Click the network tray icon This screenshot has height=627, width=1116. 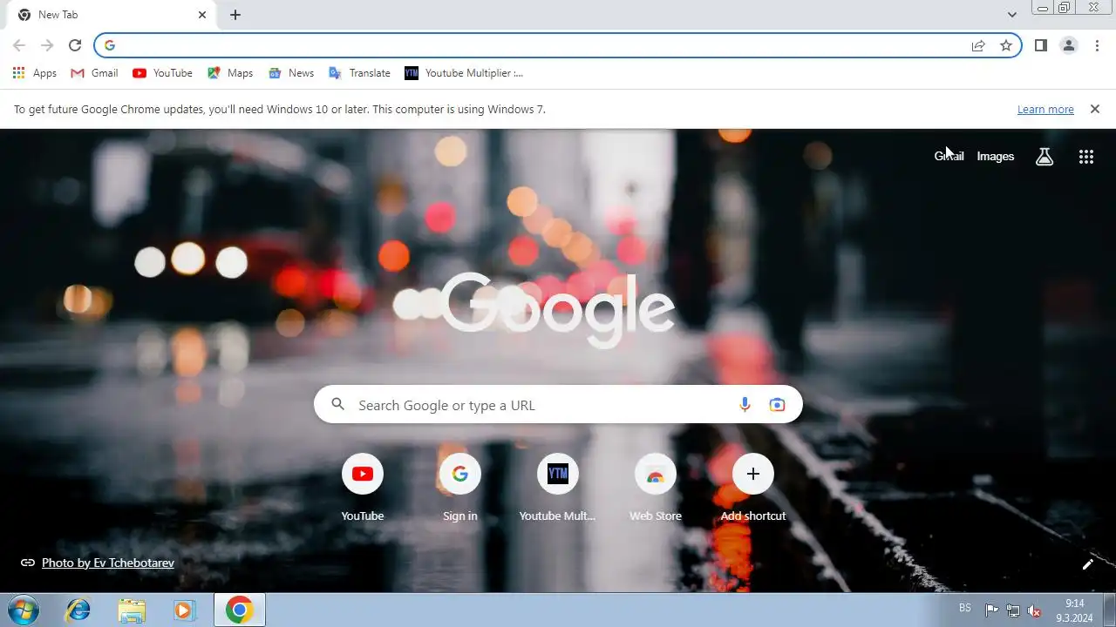[1013, 610]
